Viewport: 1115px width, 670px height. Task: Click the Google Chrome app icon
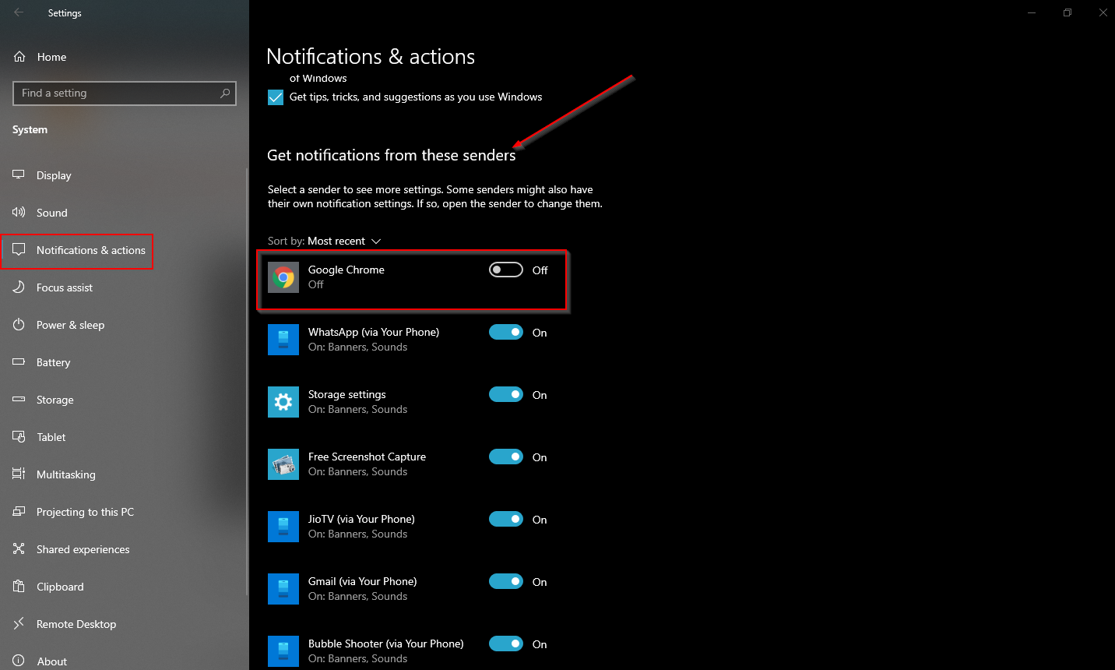[283, 277]
